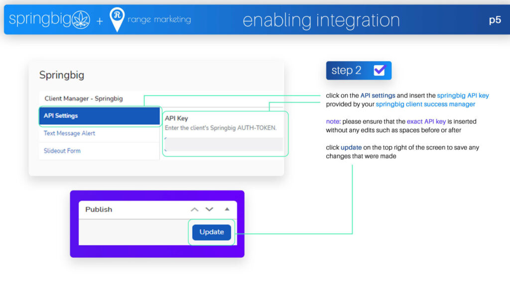Click highlighted 'update' word in instructions
This screenshot has width=510, height=287.
coord(351,147)
